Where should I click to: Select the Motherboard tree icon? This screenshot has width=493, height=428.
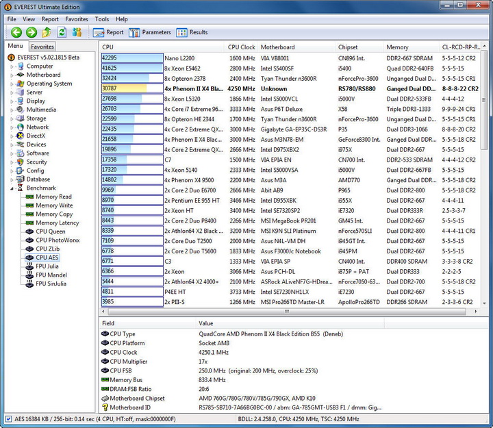[21, 75]
